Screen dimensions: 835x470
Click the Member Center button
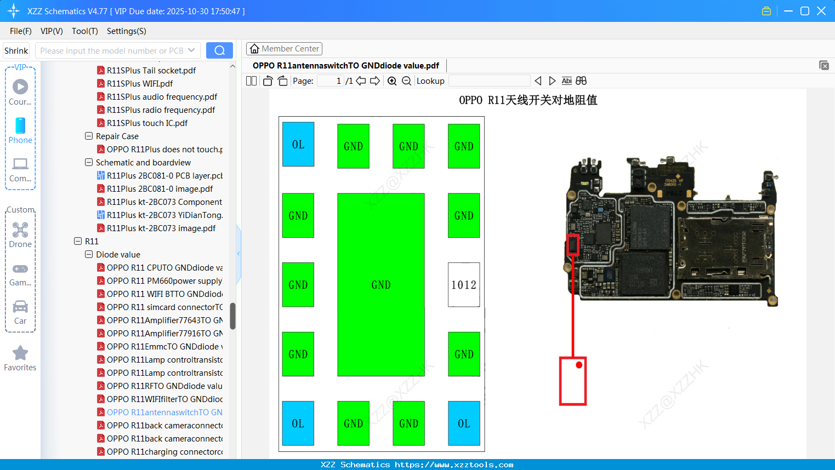point(284,48)
